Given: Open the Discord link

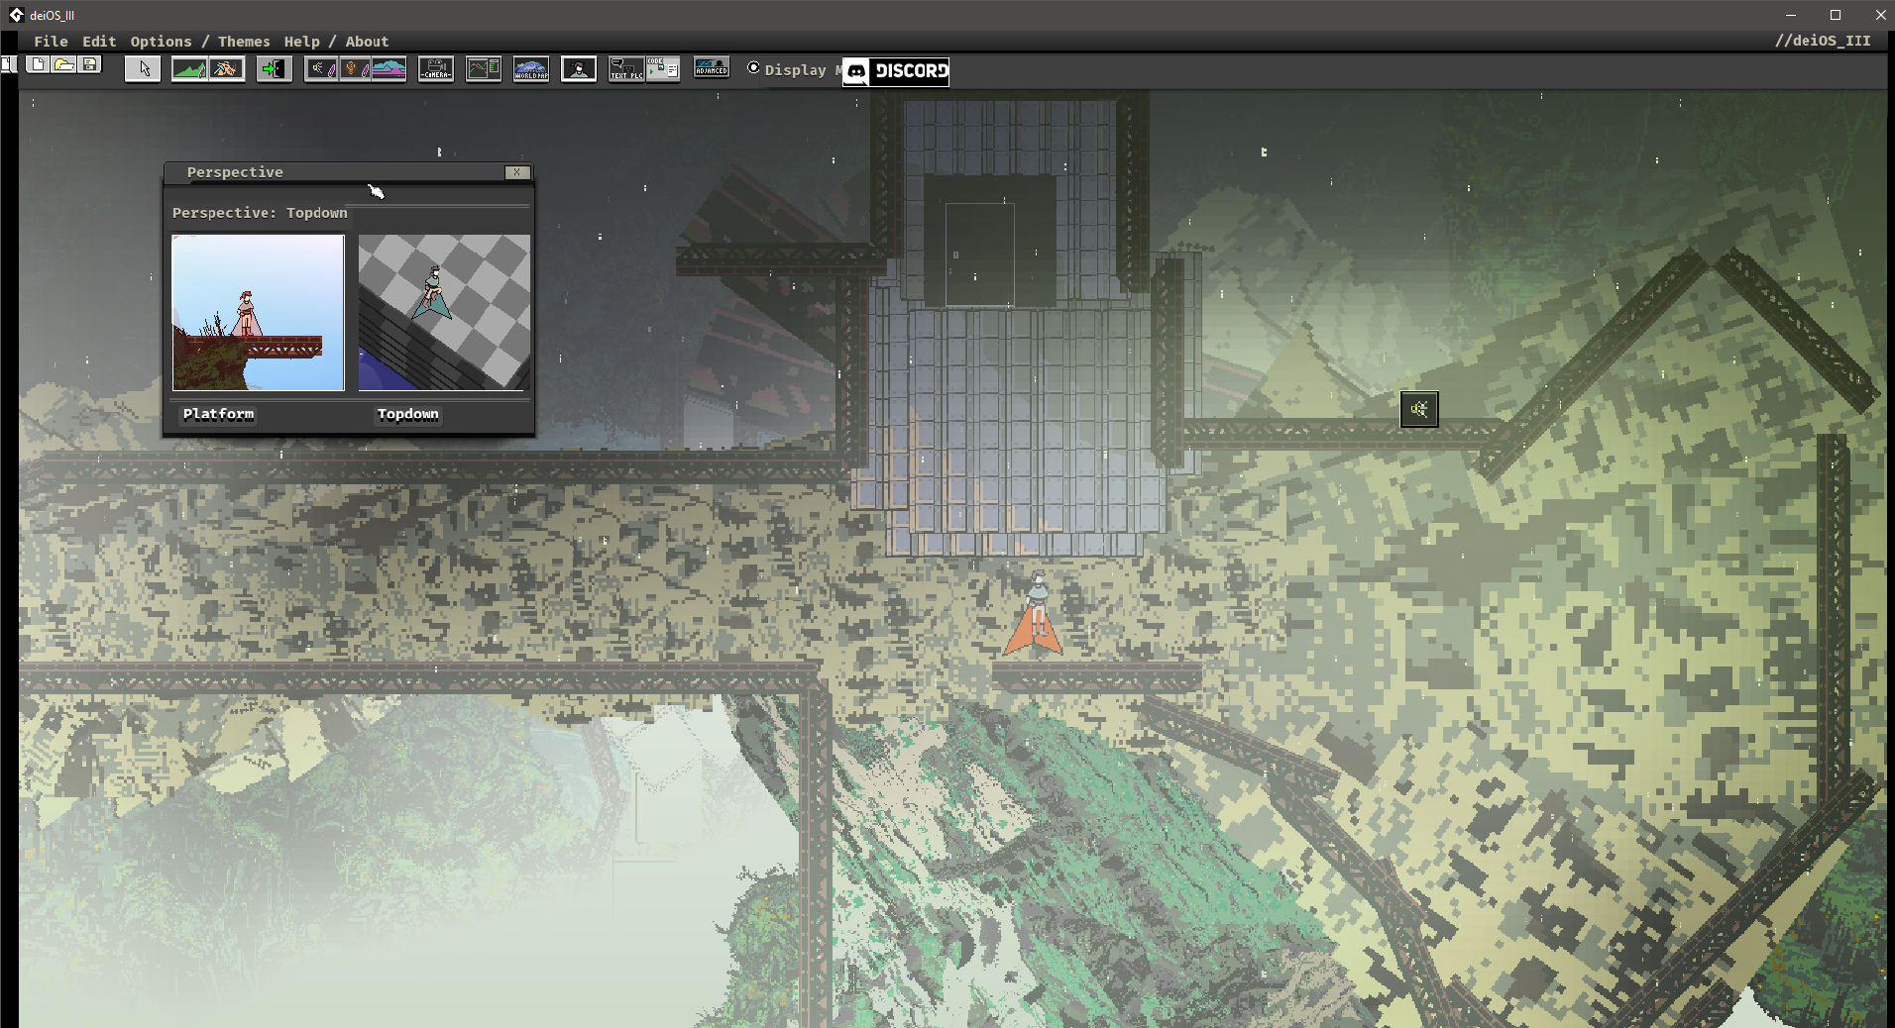Looking at the screenshot, I should click(896, 71).
